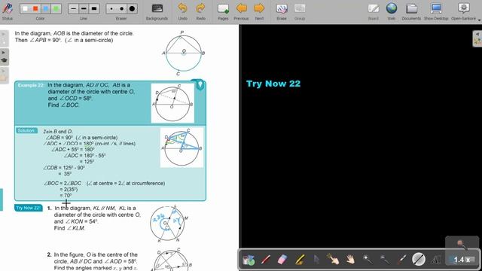Switch to Web mode
Image resolution: width=482 pixels, height=271 pixels.
click(392, 11)
